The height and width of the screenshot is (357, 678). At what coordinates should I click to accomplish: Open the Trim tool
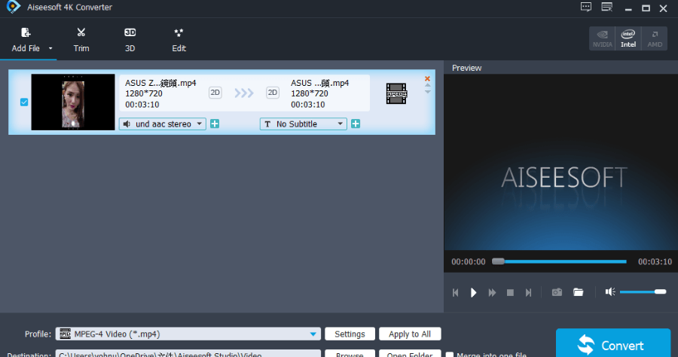point(81,40)
